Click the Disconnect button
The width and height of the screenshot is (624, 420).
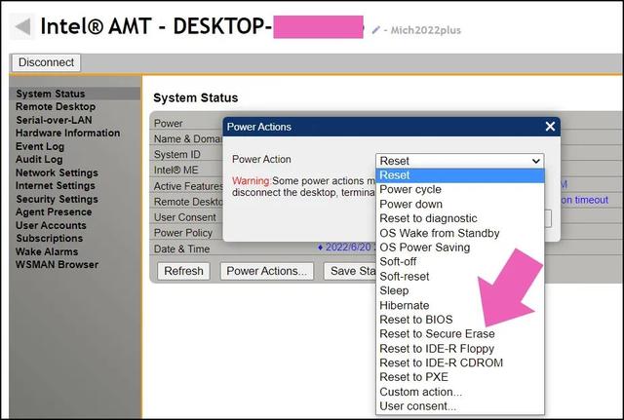click(46, 62)
